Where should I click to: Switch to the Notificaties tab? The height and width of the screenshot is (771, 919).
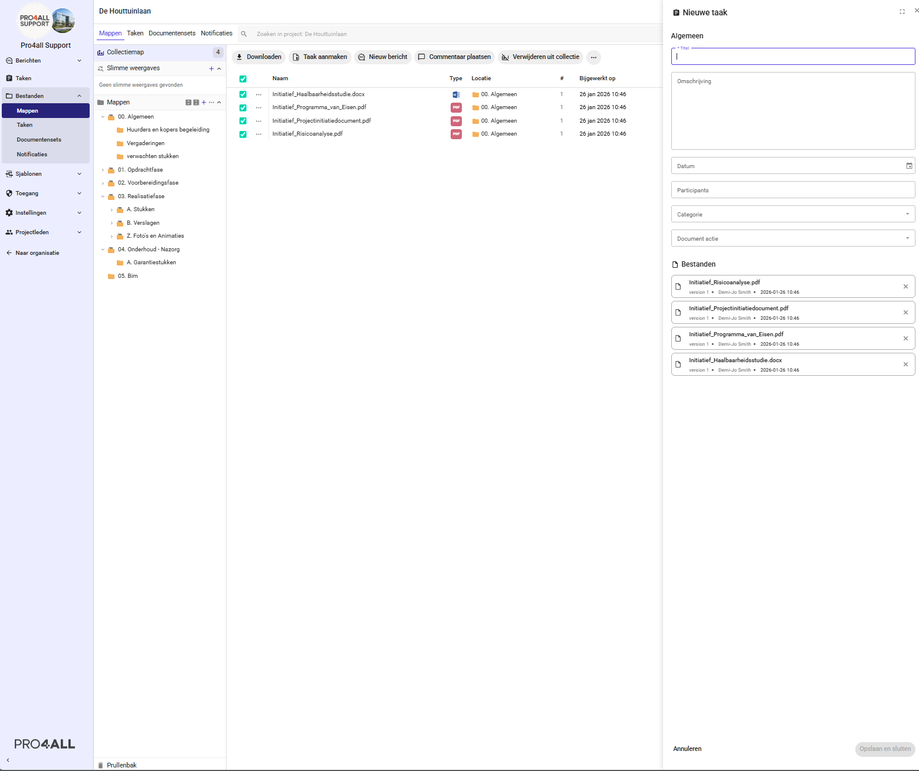(x=216, y=33)
